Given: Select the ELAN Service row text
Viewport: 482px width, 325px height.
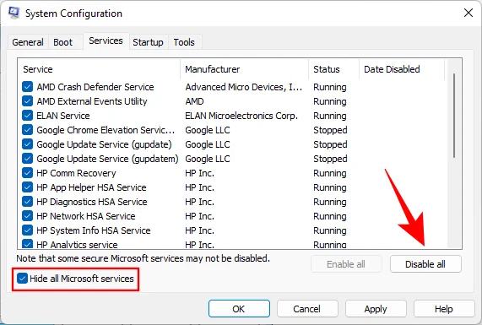Looking at the screenshot, I should (x=63, y=116).
